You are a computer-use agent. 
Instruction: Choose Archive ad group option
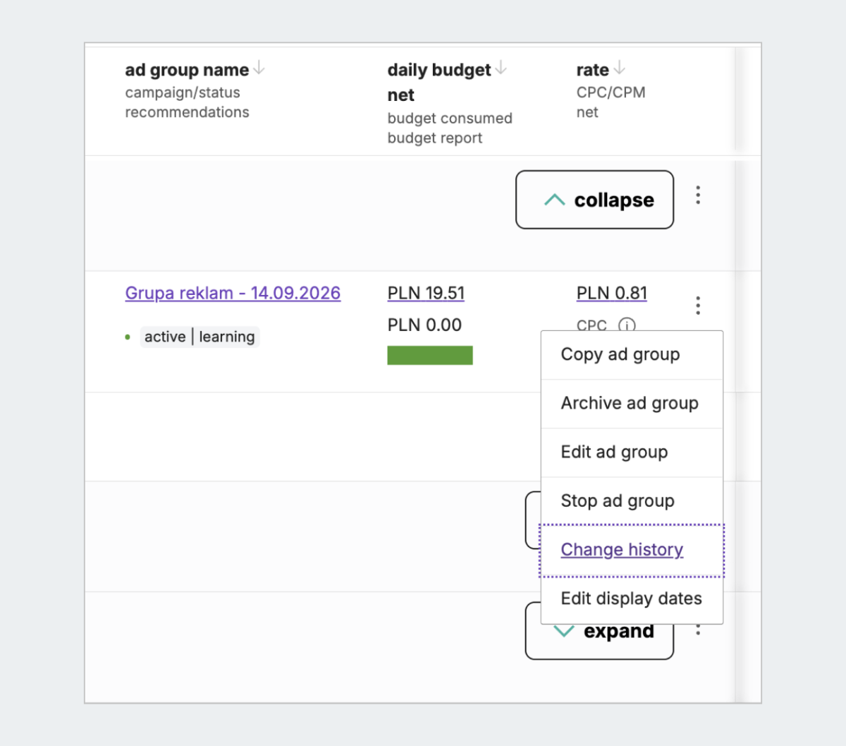click(x=632, y=404)
